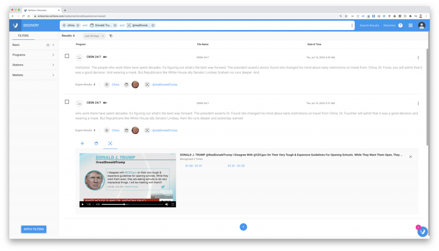Open the user account avatar menu
439x251 pixels.
tap(421, 25)
